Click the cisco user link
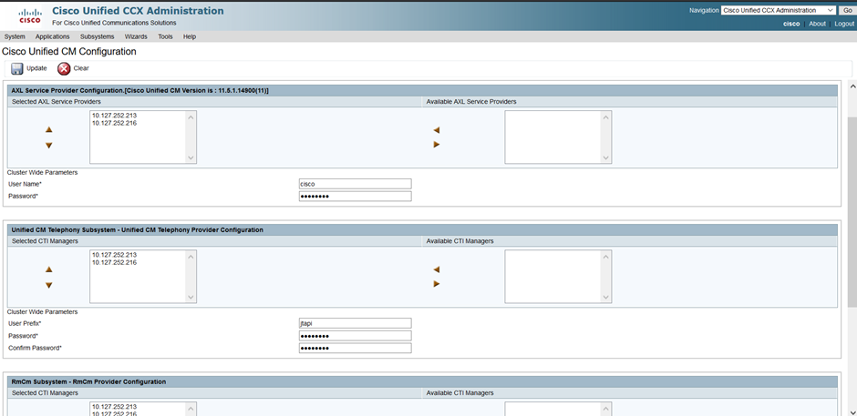Image resolution: width=857 pixels, height=416 pixels. 791,24
